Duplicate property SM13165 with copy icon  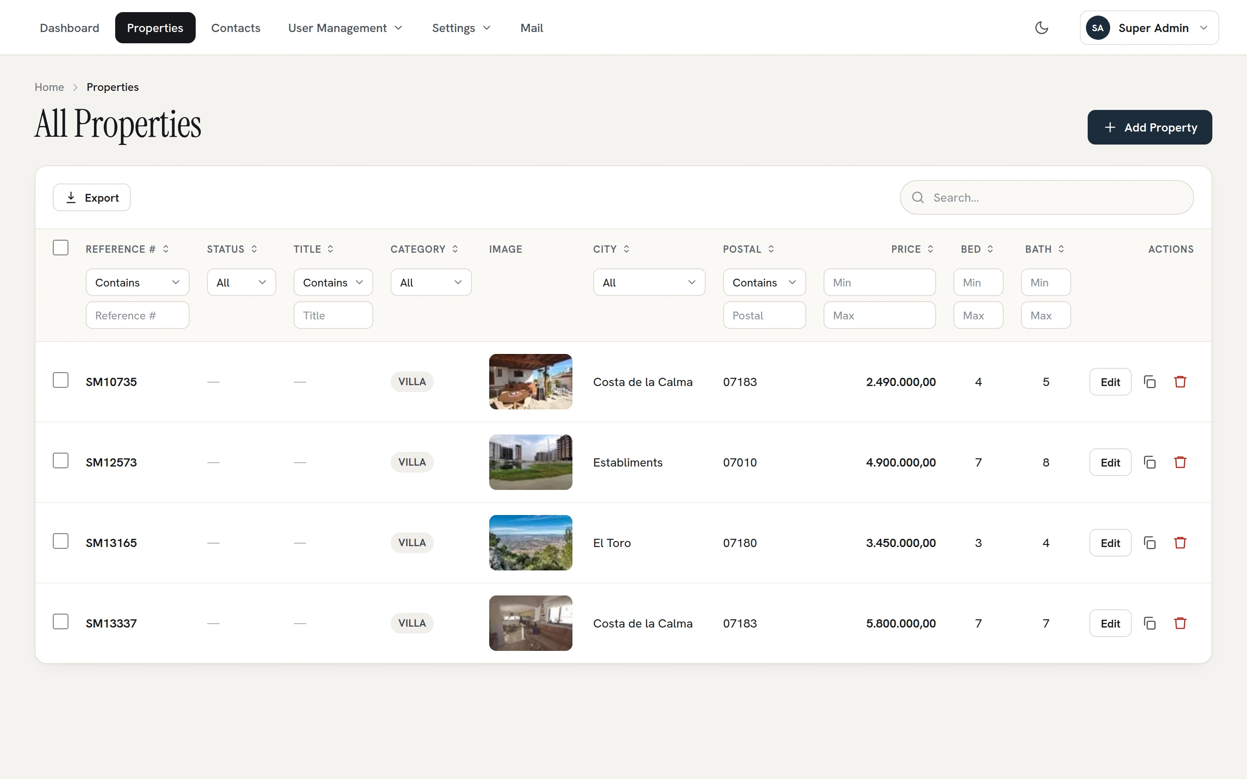1150,543
